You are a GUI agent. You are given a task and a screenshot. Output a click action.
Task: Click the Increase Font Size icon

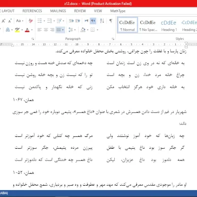[3, 21]
